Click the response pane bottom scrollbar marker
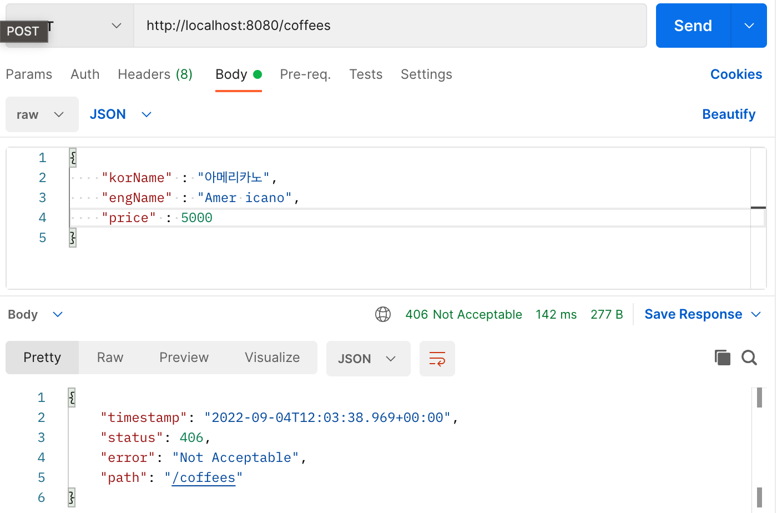 (x=759, y=497)
